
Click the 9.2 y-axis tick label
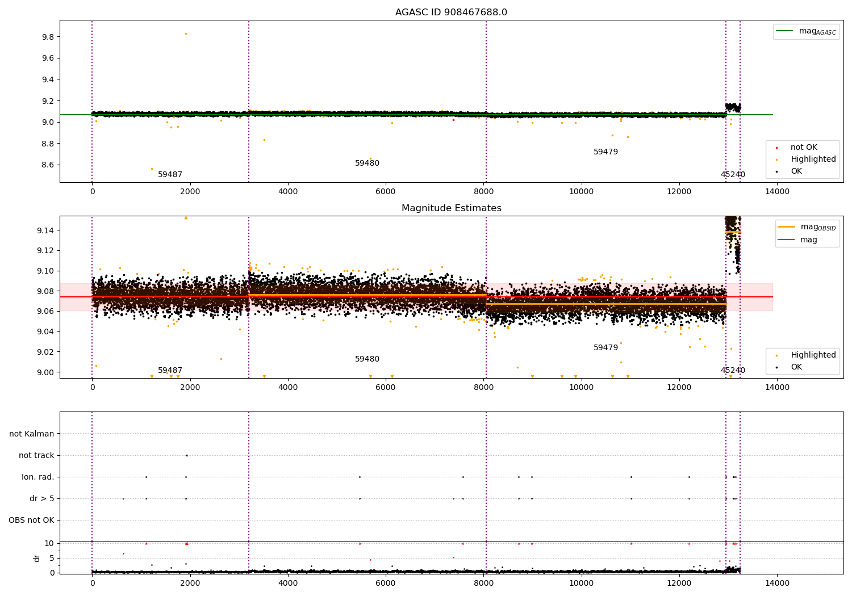pyautogui.click(x=47, y=101)
